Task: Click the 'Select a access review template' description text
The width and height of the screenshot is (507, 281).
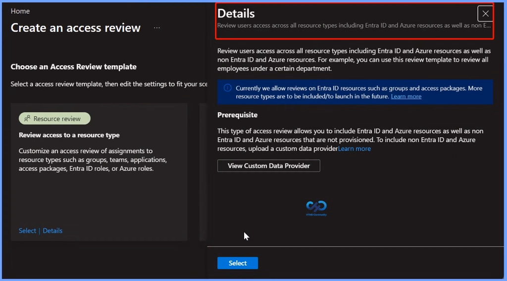Action: 109,84
